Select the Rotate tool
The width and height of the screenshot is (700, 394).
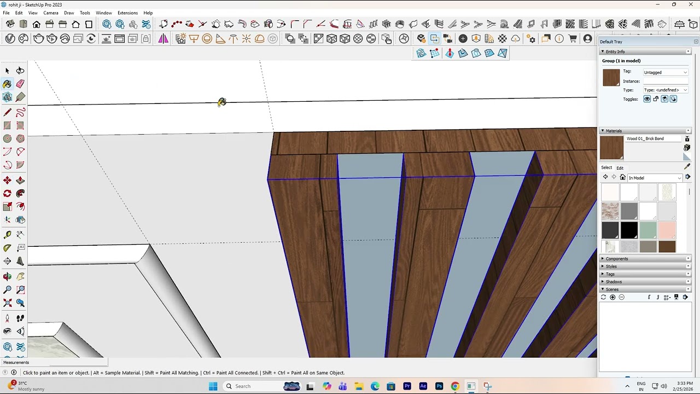7,193
